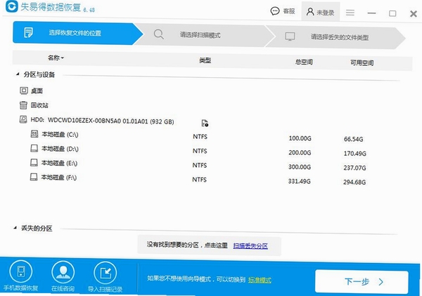This screenshot has width=422, height=296.
Task: Sort by 名称 column header dropdown
Action: coord(56,58)
